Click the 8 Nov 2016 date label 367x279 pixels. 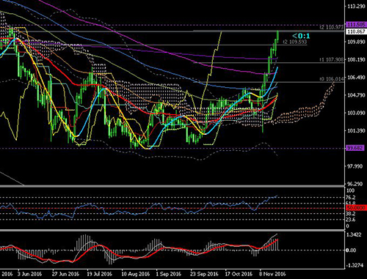tap(272, 274)
